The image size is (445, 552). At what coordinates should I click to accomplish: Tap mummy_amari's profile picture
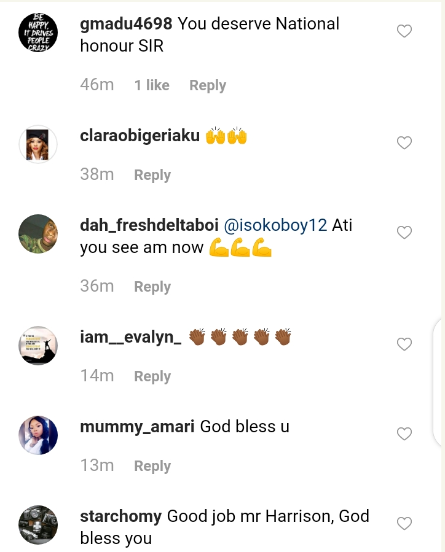pos(38,435)
